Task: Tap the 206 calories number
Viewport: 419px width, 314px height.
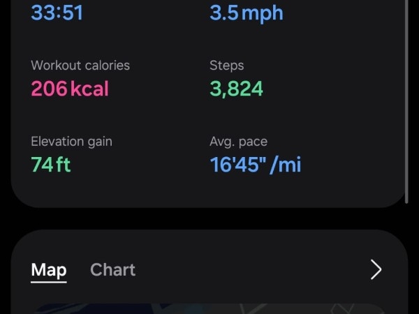Action: [49, 89]
